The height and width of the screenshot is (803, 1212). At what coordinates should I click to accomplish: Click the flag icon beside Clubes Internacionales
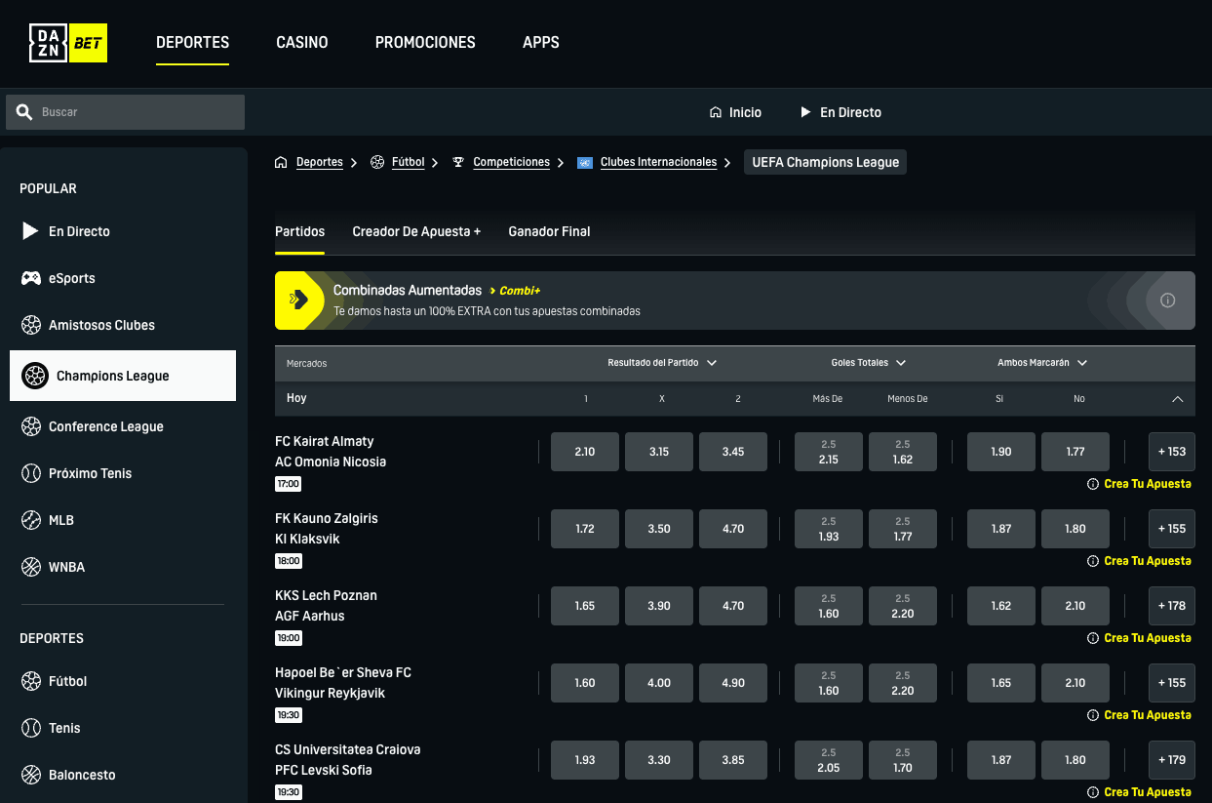[x=585, y=163]
